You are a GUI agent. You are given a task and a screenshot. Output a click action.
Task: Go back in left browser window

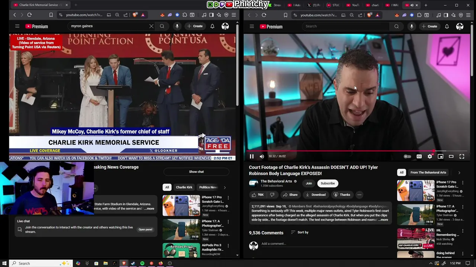point(15,15)
